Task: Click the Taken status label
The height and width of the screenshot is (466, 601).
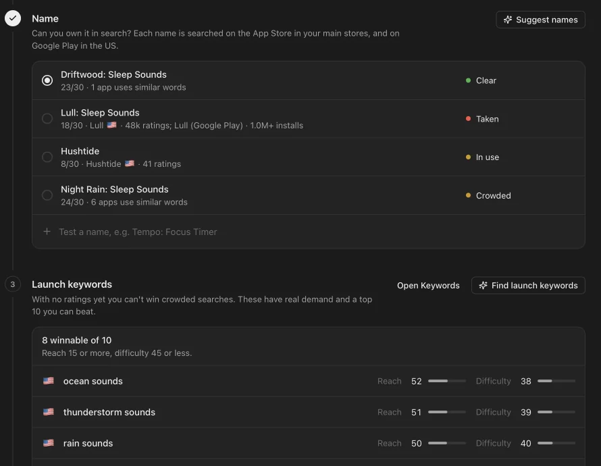Action: coord(487,119)
